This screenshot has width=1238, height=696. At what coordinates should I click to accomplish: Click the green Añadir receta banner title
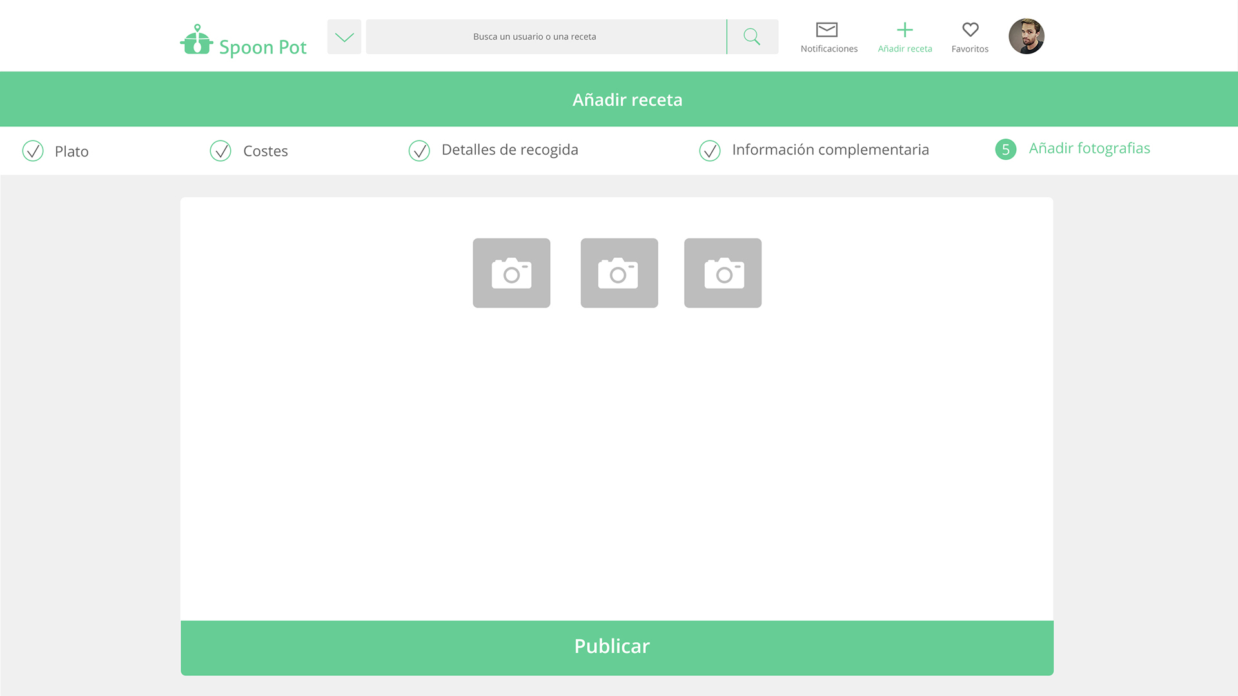click(627, 100)
